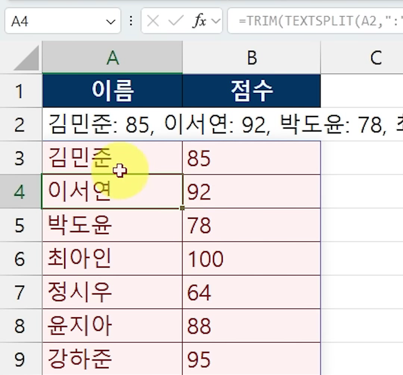This screenshot has width=403, height=375.
Task: Select the cell containing 최아인
Action: 112,258
